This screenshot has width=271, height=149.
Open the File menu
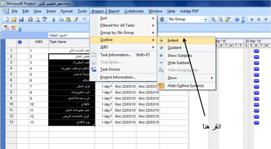[x=15, y=11]
